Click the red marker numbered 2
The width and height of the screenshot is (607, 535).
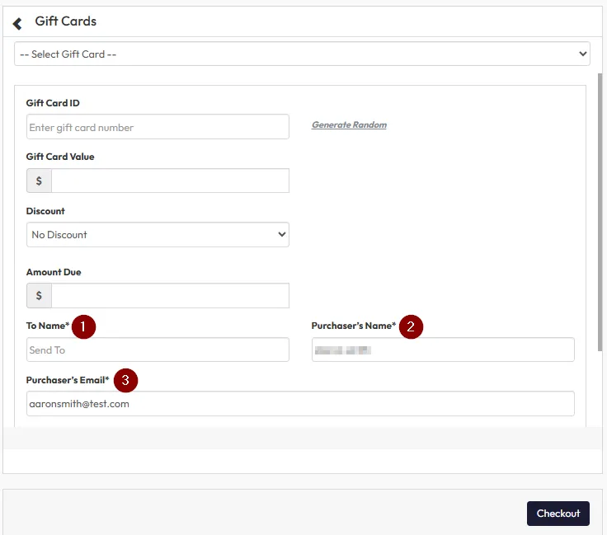pos(411,326)
